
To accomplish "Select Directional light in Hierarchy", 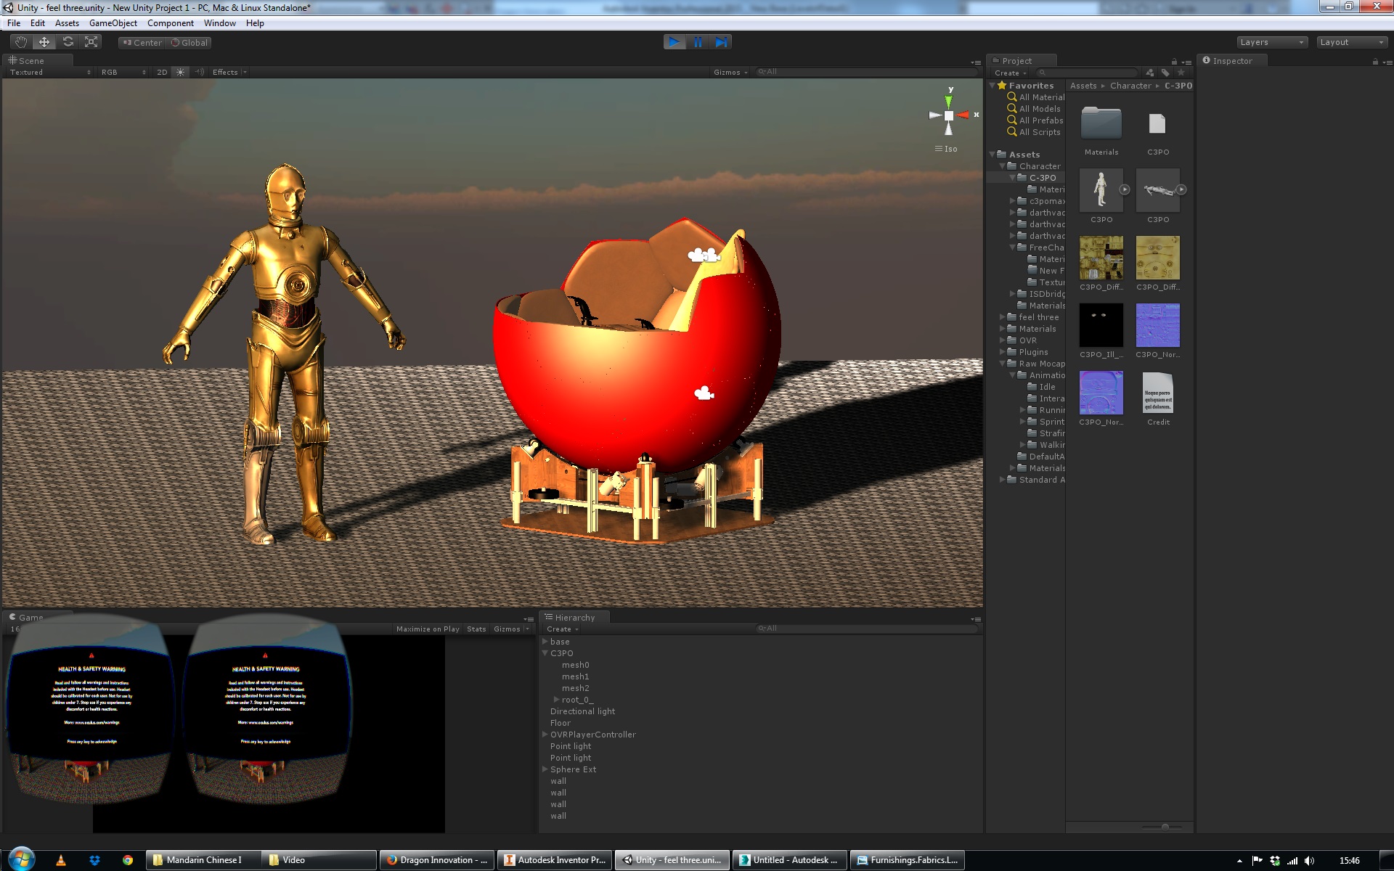I will pyautogui.click(x=582, y=711).
